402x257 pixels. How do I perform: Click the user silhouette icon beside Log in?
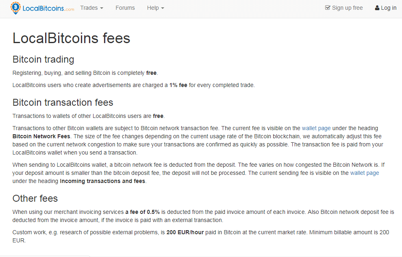377,8
